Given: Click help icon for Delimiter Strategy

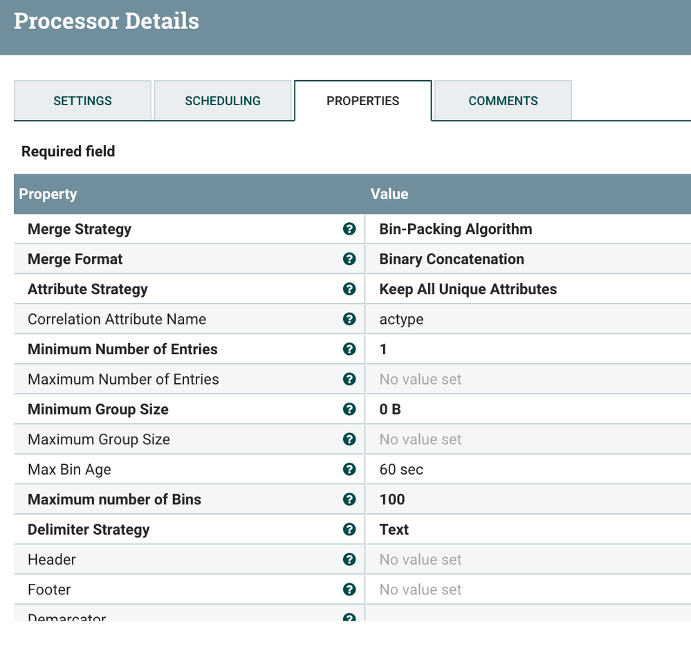Looking at the screenshot, I should [x=349, y=529].
